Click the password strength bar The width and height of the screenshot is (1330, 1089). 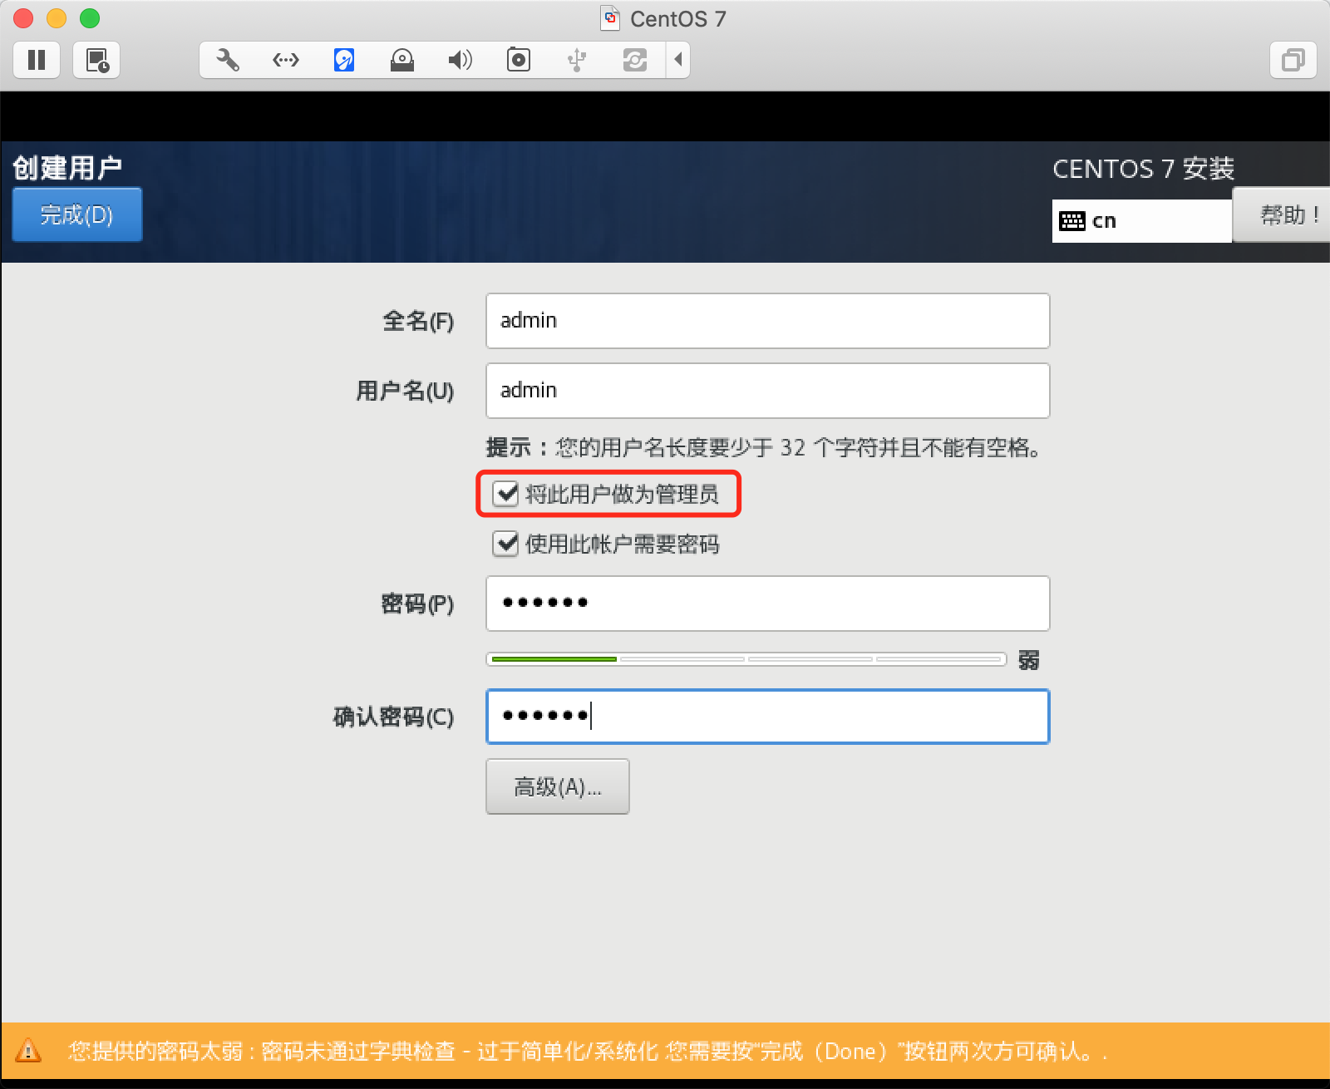coord(746,659)
